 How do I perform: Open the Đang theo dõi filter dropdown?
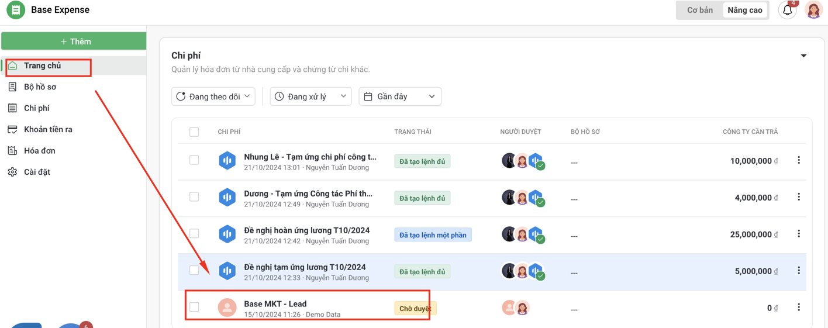coord(213,96)
